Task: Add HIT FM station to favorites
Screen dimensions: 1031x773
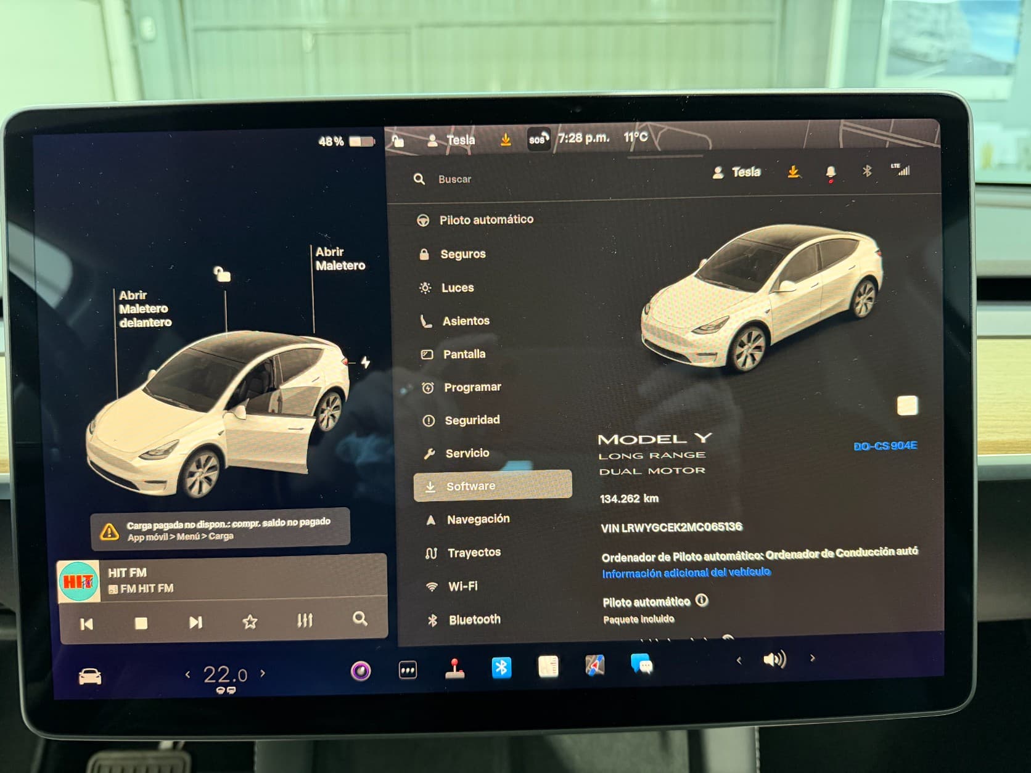Action: pos(250,621)
